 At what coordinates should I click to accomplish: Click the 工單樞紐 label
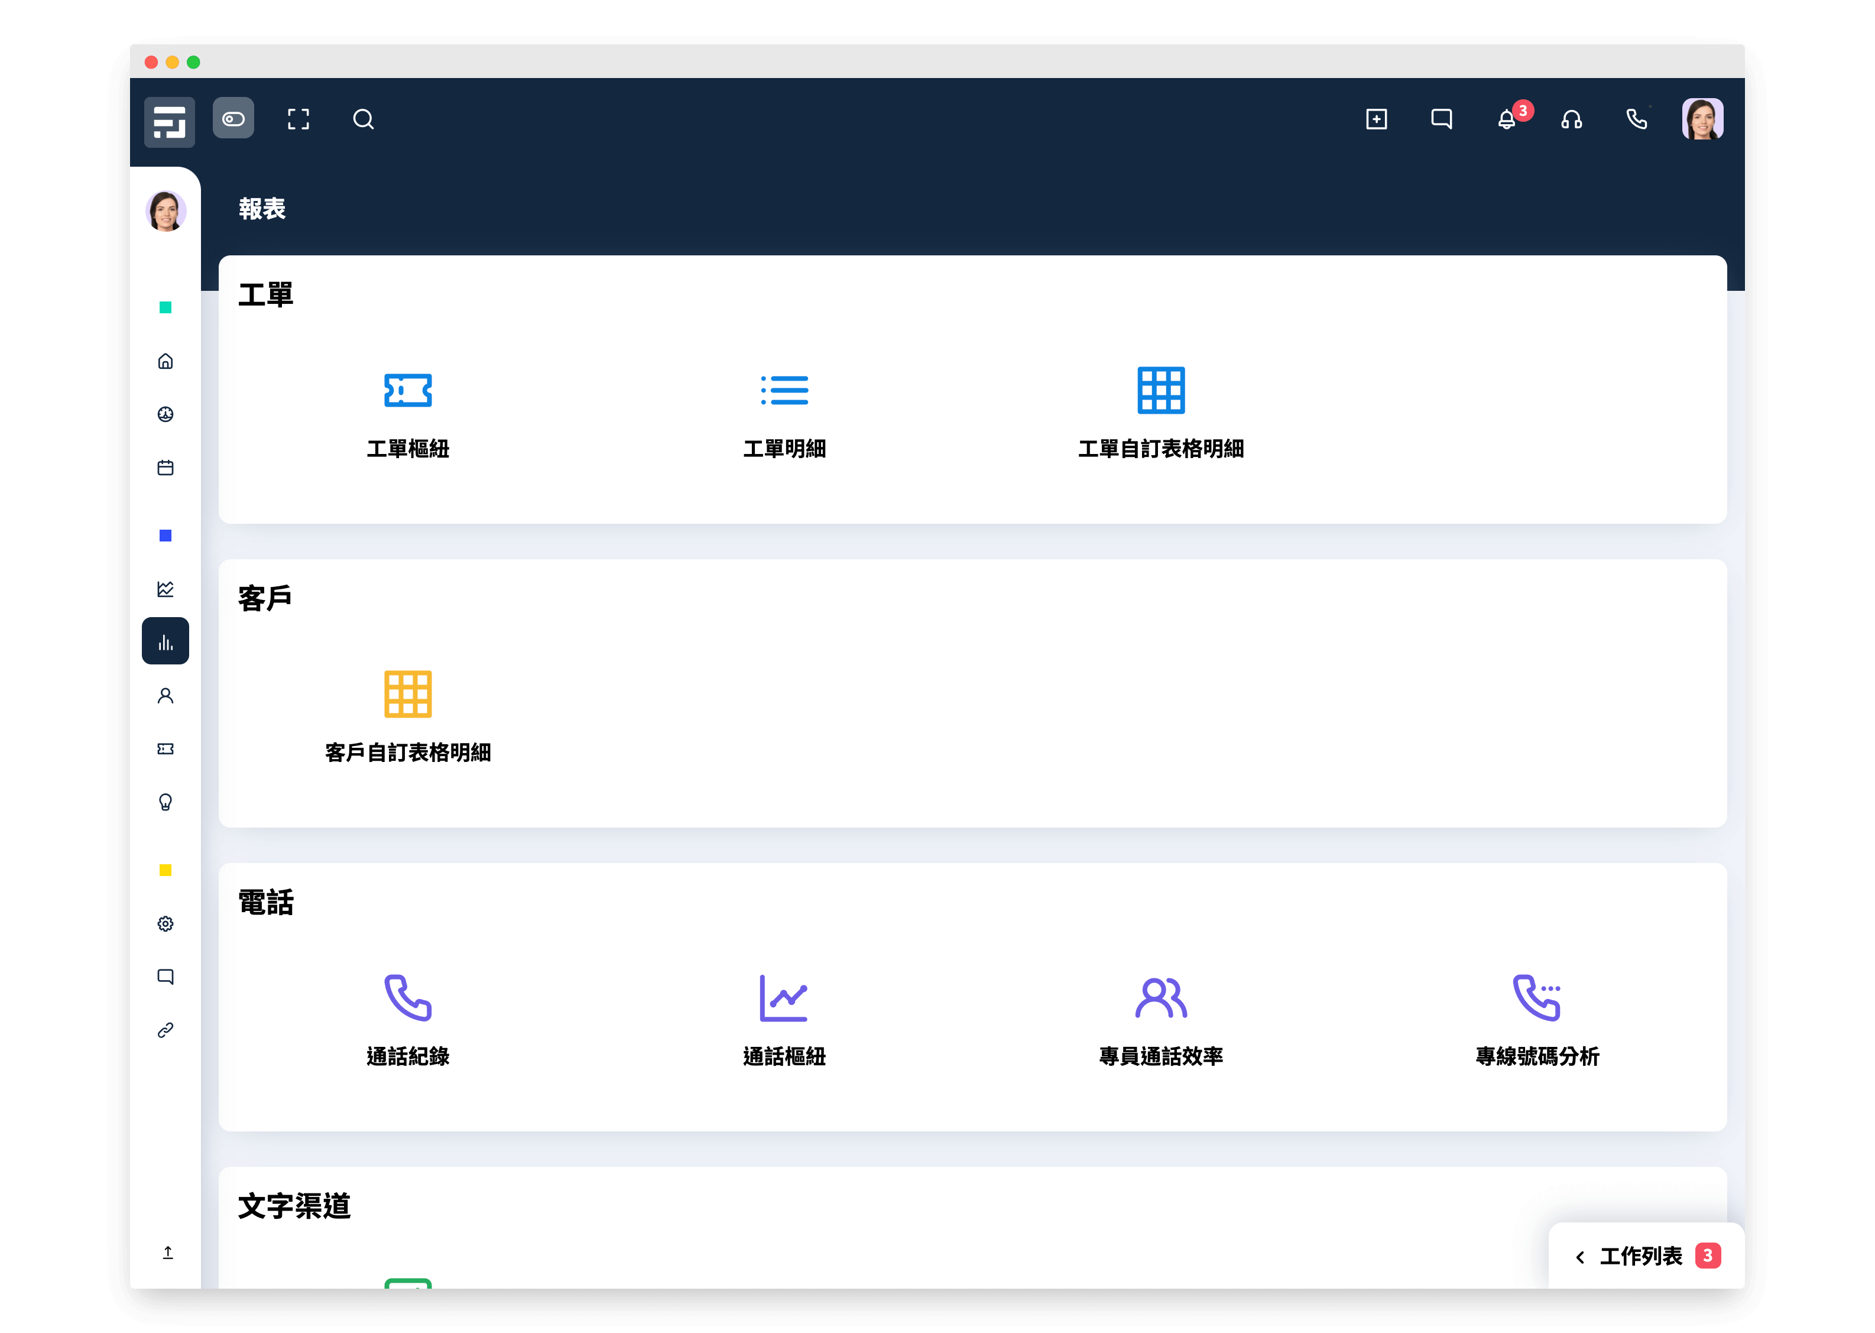coord(408,449)
